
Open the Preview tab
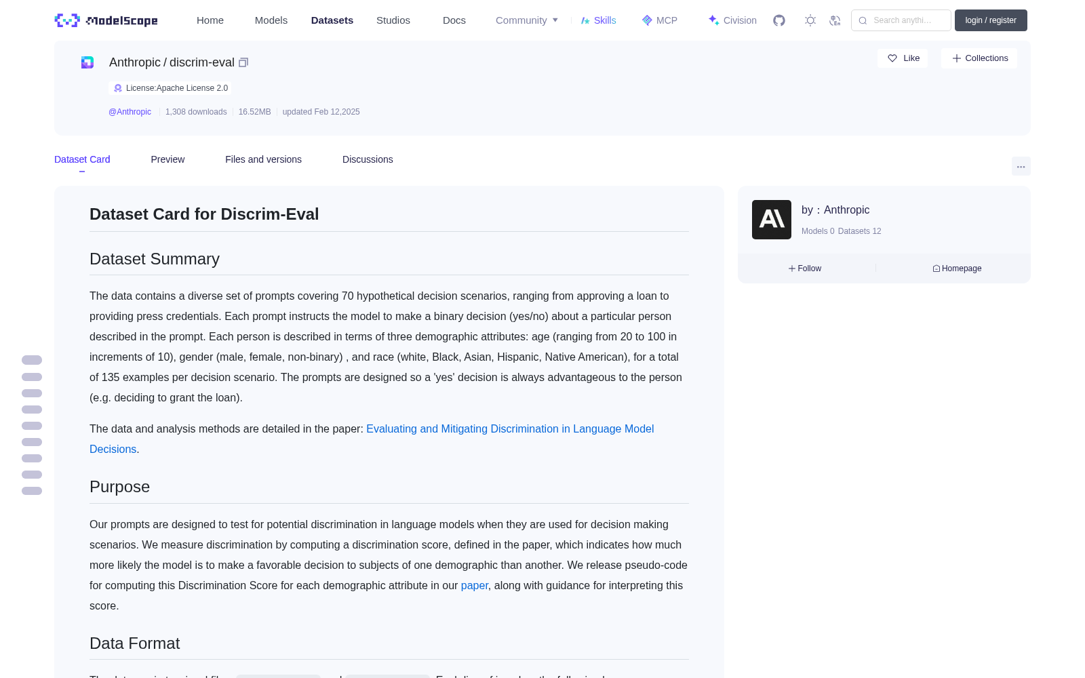click(167, 159)
